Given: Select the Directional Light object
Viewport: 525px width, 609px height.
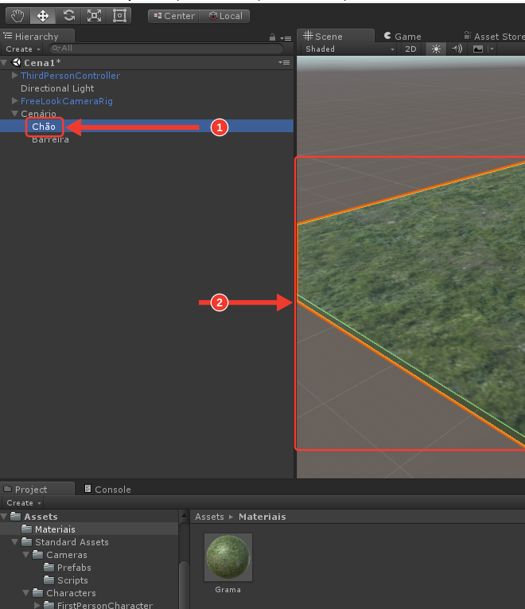Looking at the screenshot, I should click(x=57, y=88).
